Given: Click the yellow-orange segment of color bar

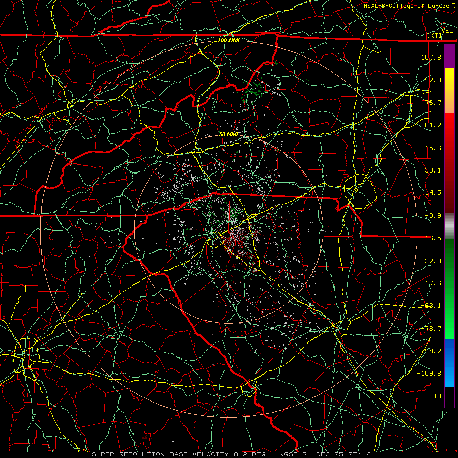Looking at the screenshot, I should click(449, 91).
